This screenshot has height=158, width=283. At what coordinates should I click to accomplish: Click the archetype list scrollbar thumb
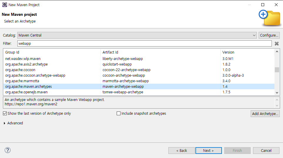[277, 70]
